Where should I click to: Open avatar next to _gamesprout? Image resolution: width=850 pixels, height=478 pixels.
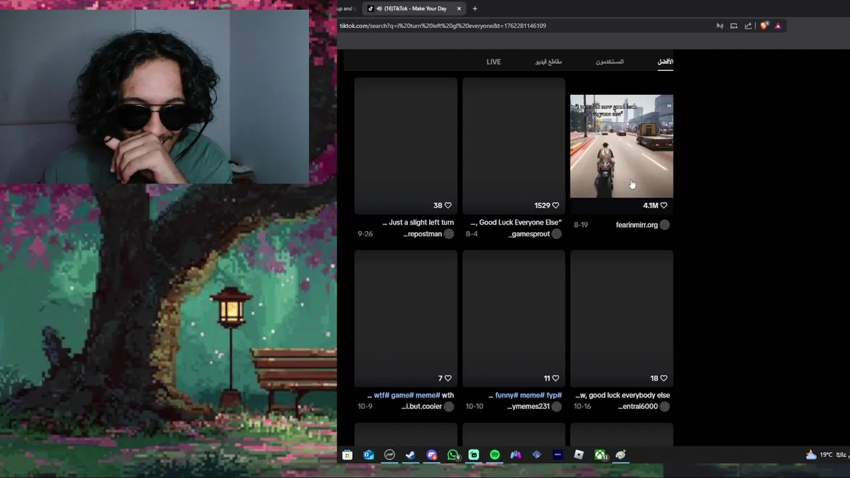click(x=556, y=234)
